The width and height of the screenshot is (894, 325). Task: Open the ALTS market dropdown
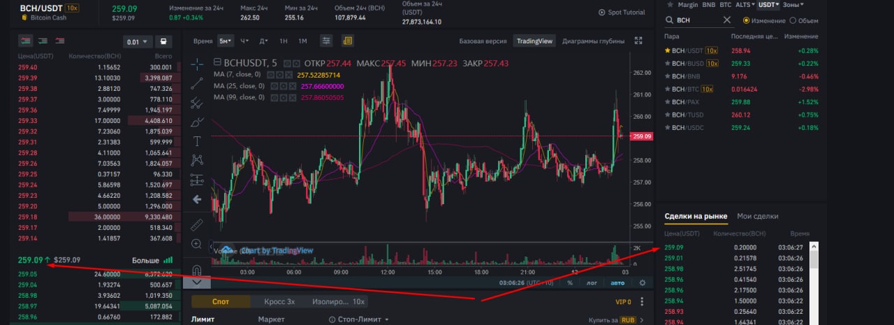745,4
